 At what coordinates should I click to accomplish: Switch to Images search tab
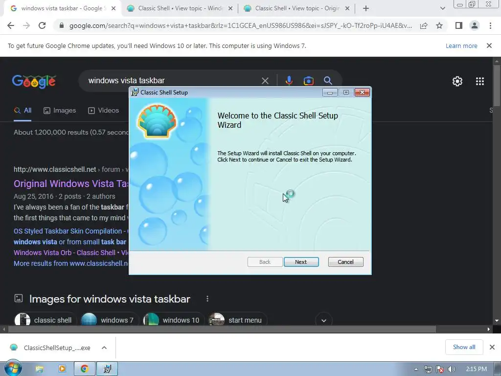click(60, 111)
